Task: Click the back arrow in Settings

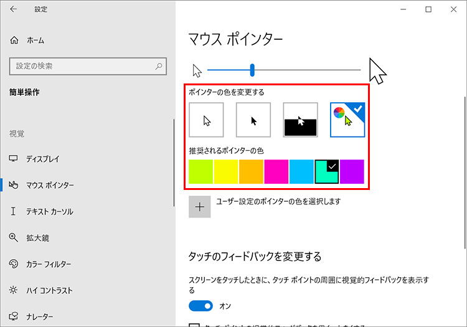Action: [x=14, y=9]
